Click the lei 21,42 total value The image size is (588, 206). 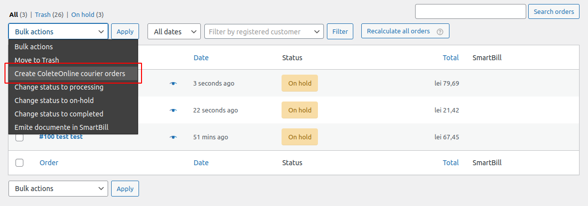[x=446, y=110]
